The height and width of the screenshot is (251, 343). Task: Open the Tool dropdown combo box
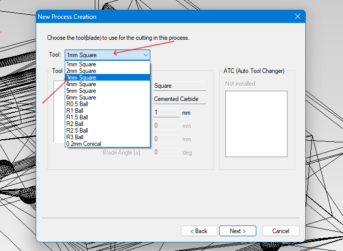tap(108, 55)
